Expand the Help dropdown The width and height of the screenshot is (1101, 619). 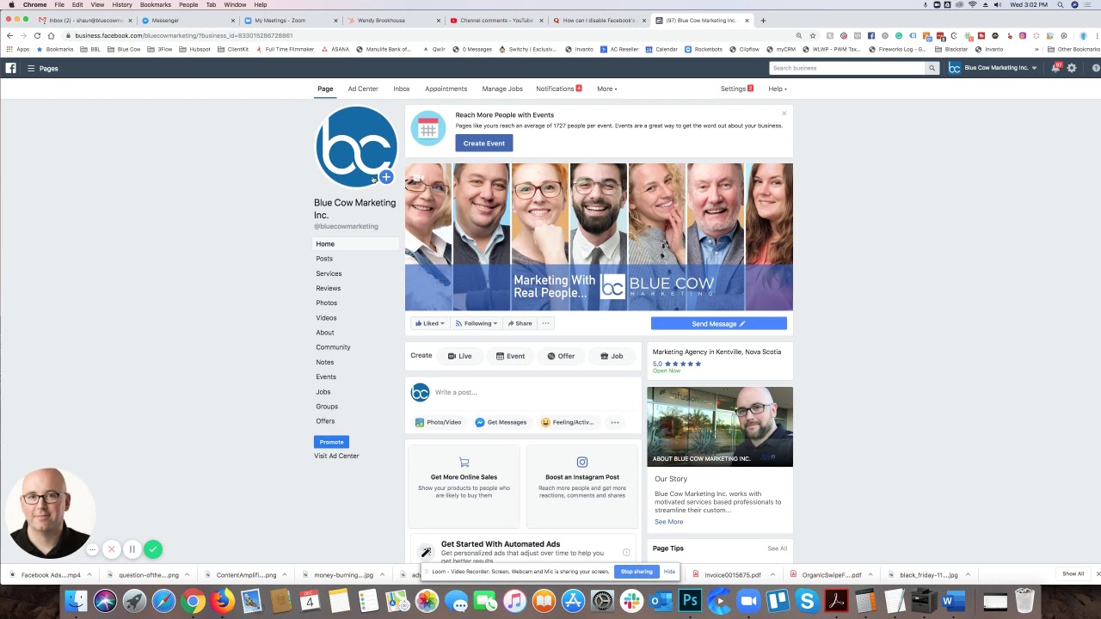point(778,89)
